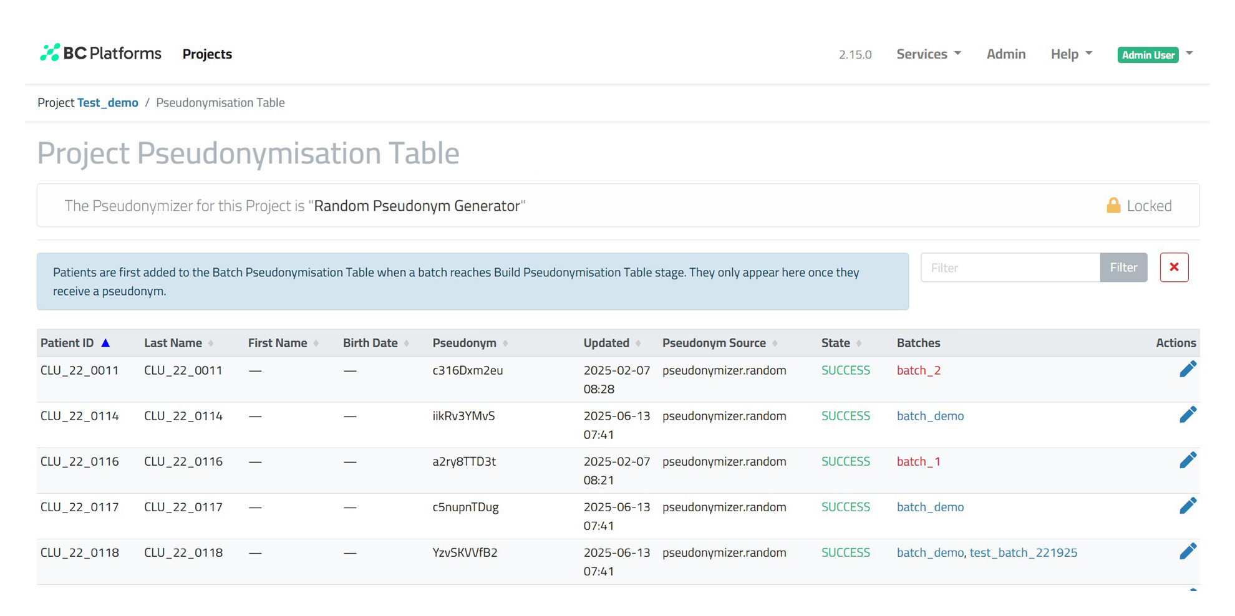Viewport: 1235px width, 616px height.
Task: Open Test_demo project breadcrumb link
Action: point(108,103)
